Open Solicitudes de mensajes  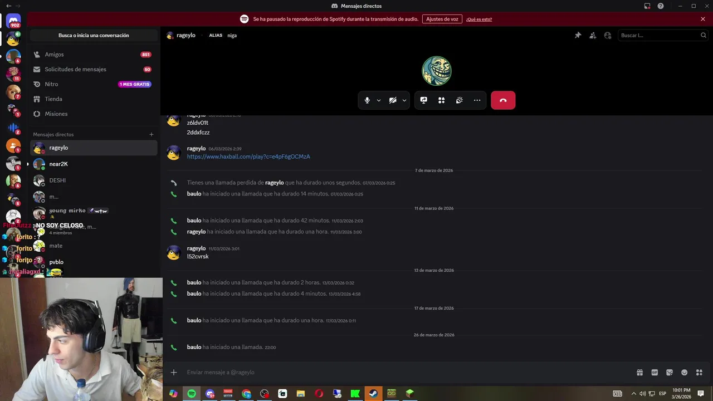point(92,69)
